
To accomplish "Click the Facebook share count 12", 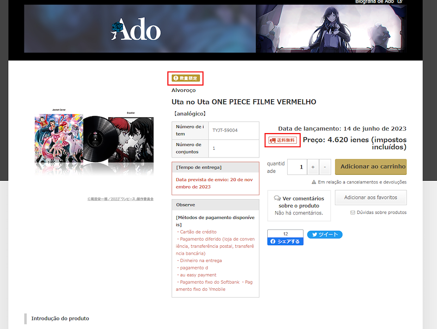I will (285, 234).
